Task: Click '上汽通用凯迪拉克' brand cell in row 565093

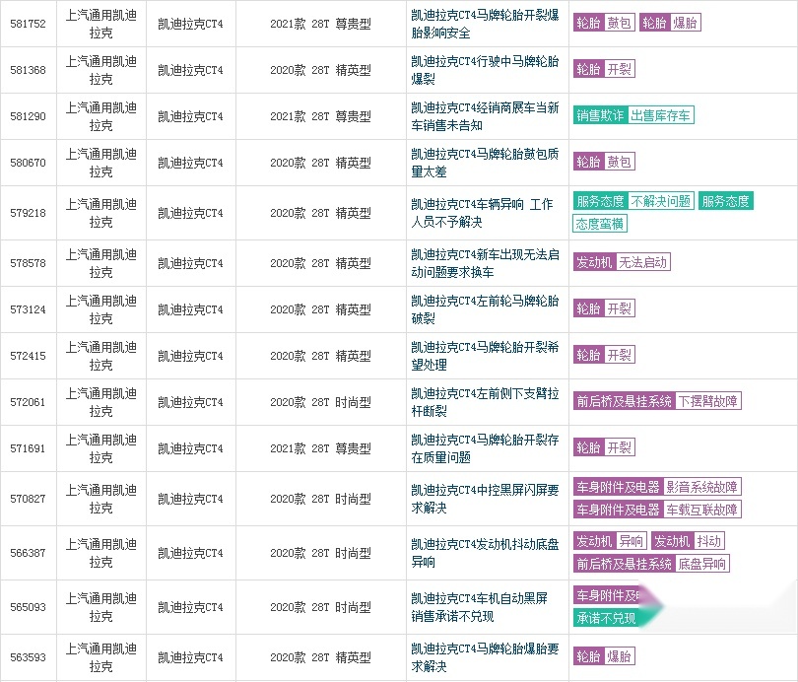Action: (x=101, y=607)
